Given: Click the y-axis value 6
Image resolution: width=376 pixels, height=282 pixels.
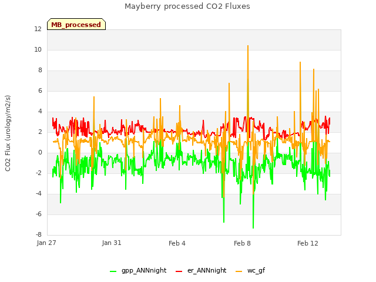Looking at the screenshot, I should click(40, 90).
